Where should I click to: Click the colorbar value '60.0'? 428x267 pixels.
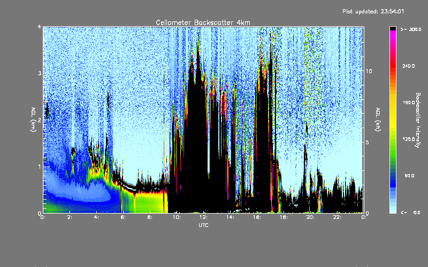pyautogui.click(x=409, y=176)
